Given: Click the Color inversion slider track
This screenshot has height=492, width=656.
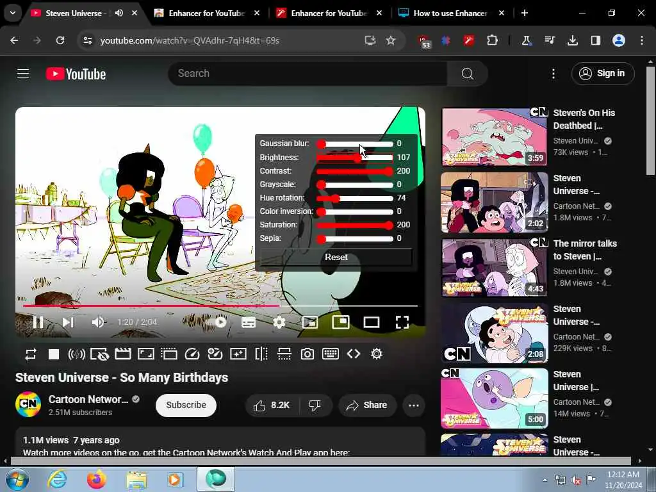Looking at the screenshot, I should coord(355,211).
